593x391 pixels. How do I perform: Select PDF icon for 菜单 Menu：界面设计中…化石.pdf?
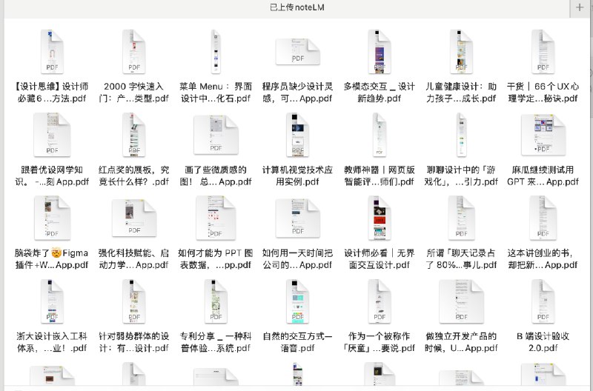pyautogui.click(x=216, y=52)
